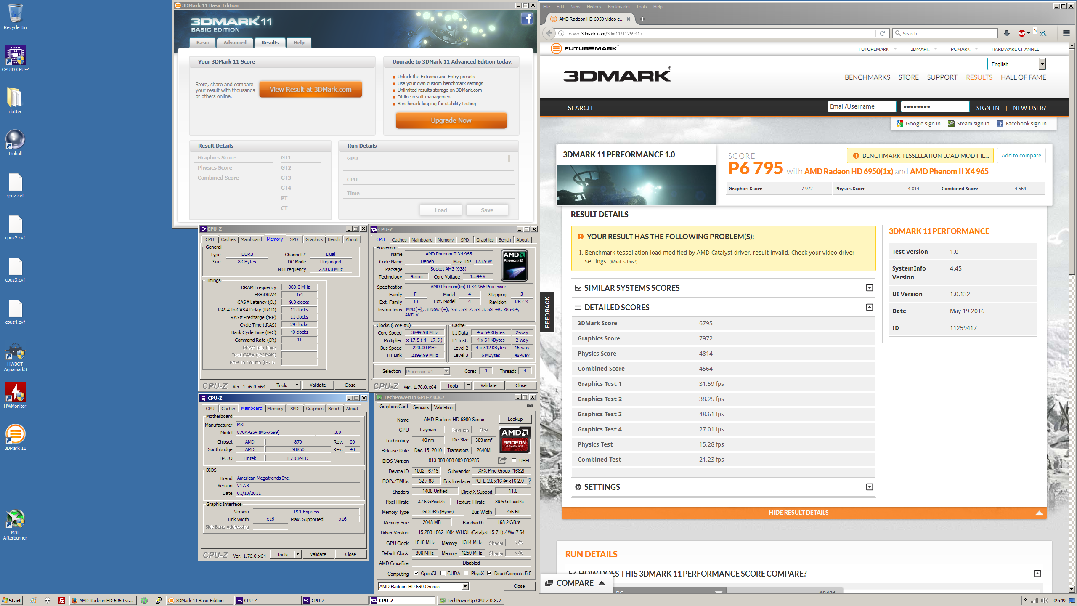Open the cpuz.cvf file on desktop
This screenshot has height=606, width=1077.
tap(15, 185)
